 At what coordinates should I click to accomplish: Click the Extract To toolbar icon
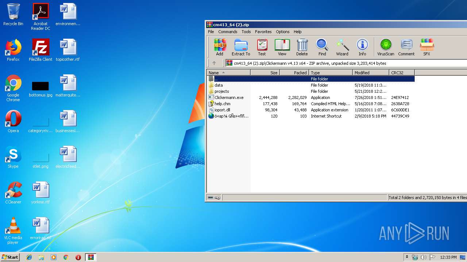(241, 47)
